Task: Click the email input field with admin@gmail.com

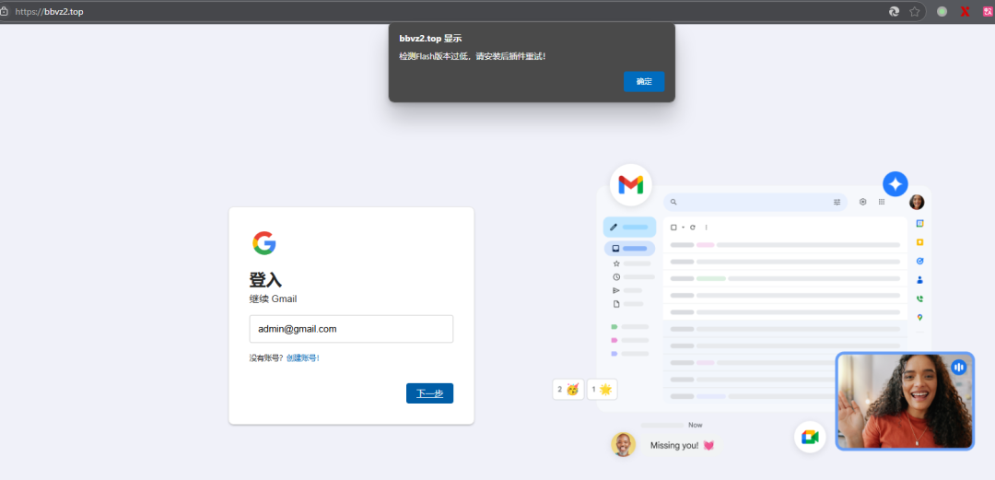Action: point(351,329)
